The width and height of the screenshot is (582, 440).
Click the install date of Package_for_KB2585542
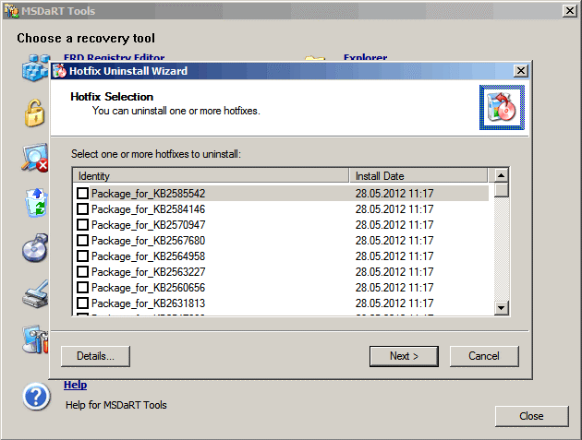pos(394,194)
